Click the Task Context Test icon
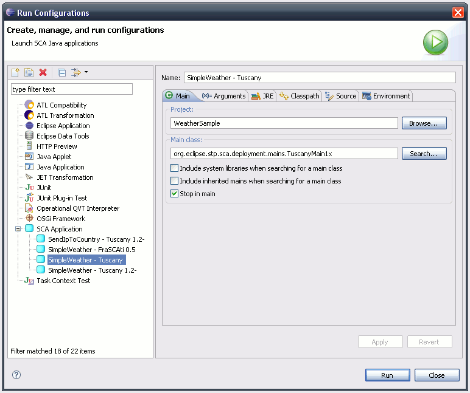This screenshot has width=470, height=393. click(x=29, y=281)
